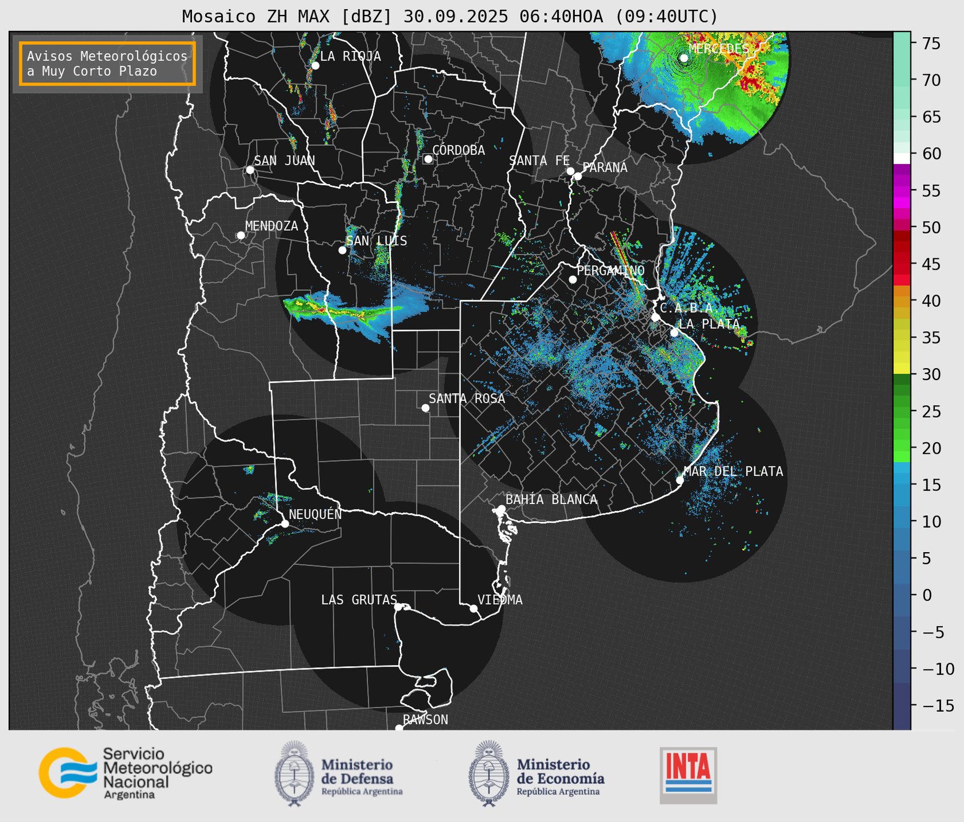Click the MAR DEL PLATA map label

tap(733, 472)
